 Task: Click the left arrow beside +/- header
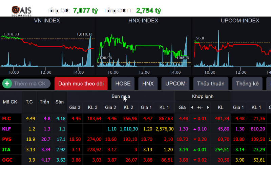tap(192, 107)
